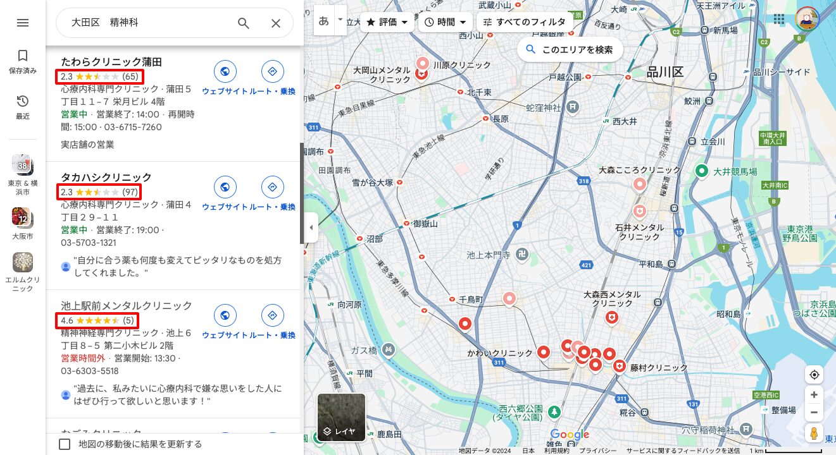The width and height of the screenshot is (836, 455).
Task: Open the 時間 hours filter dropdown
Action: pos(446,22)
